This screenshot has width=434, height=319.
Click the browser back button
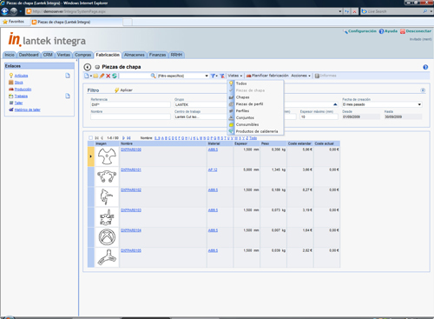5,11
